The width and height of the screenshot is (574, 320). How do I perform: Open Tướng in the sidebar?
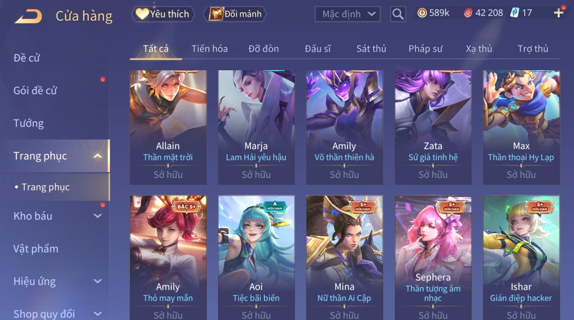pos(29,123)
